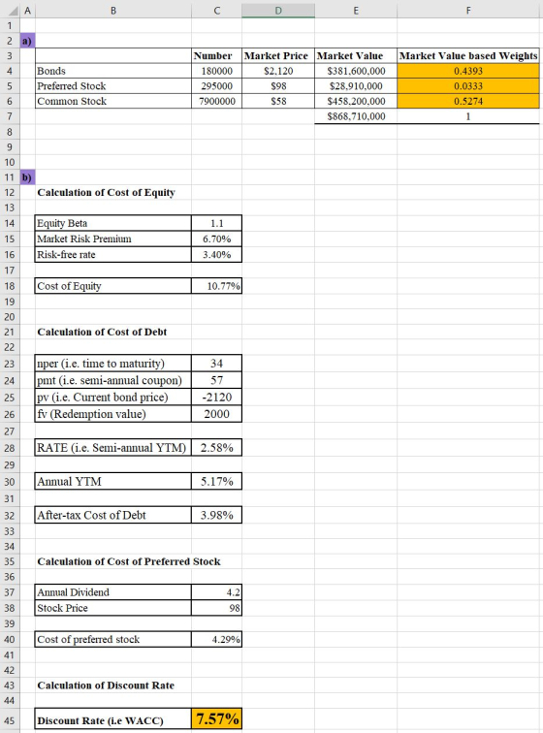Click 'Calculation of Cost of Debt' heading

102,332
